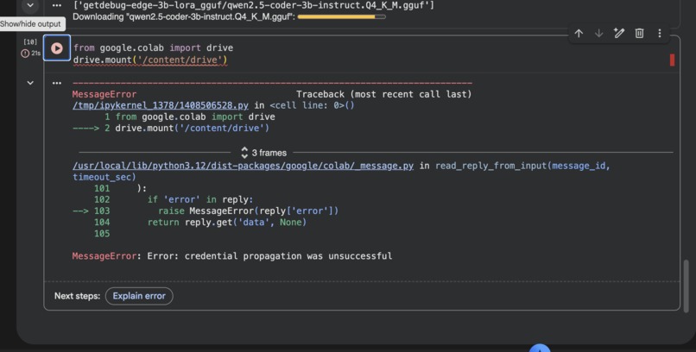
Task: Click the Explain error button
Action: 139,296
